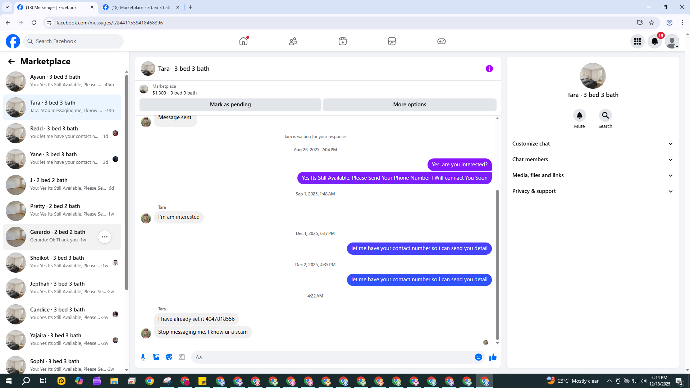Open the taskbar clock showing 6:14 PM
This screenshot has width=690, height=388.
tap(660, 381)
